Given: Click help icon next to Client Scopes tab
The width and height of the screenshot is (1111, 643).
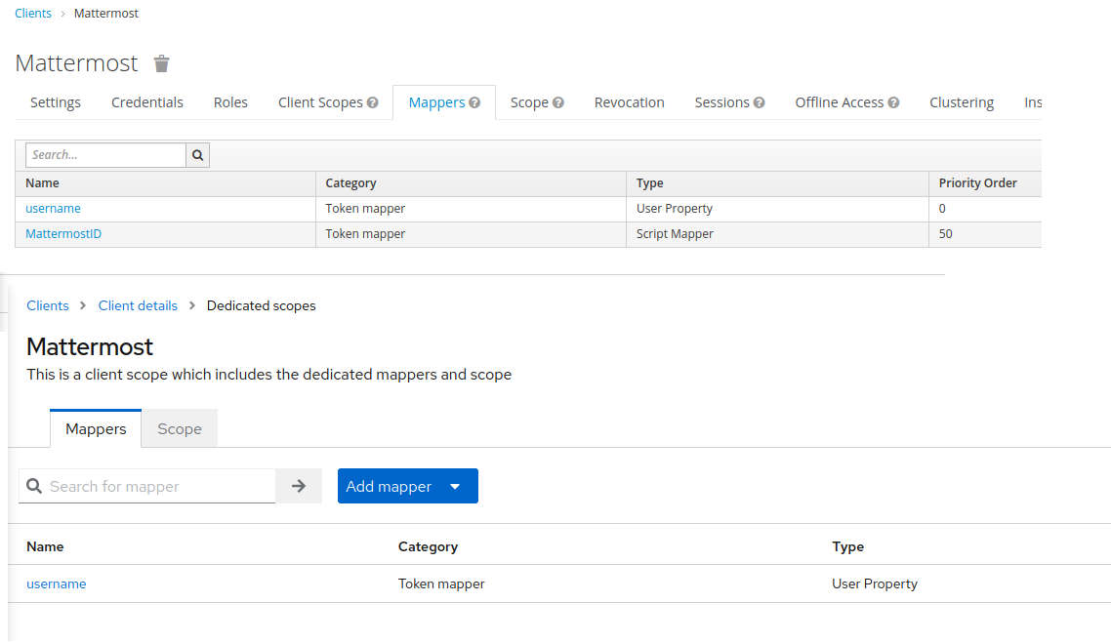Looking at the screenshot, I should (372, 102).
